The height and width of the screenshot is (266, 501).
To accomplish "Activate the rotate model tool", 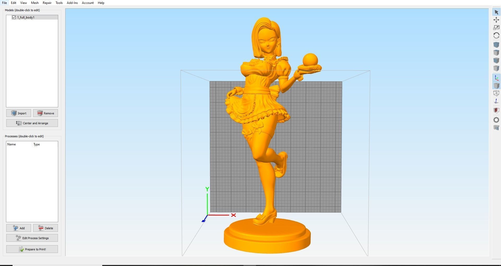I will coord(496,35).
